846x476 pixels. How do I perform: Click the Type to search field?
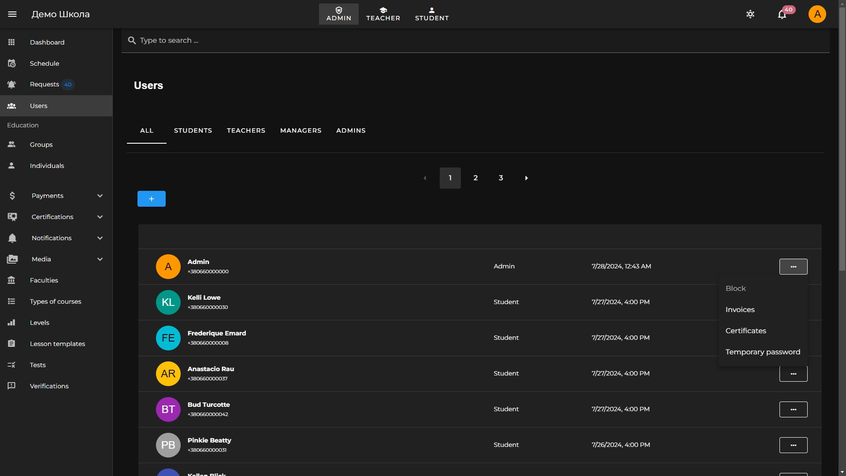click(x=475, y=41)
